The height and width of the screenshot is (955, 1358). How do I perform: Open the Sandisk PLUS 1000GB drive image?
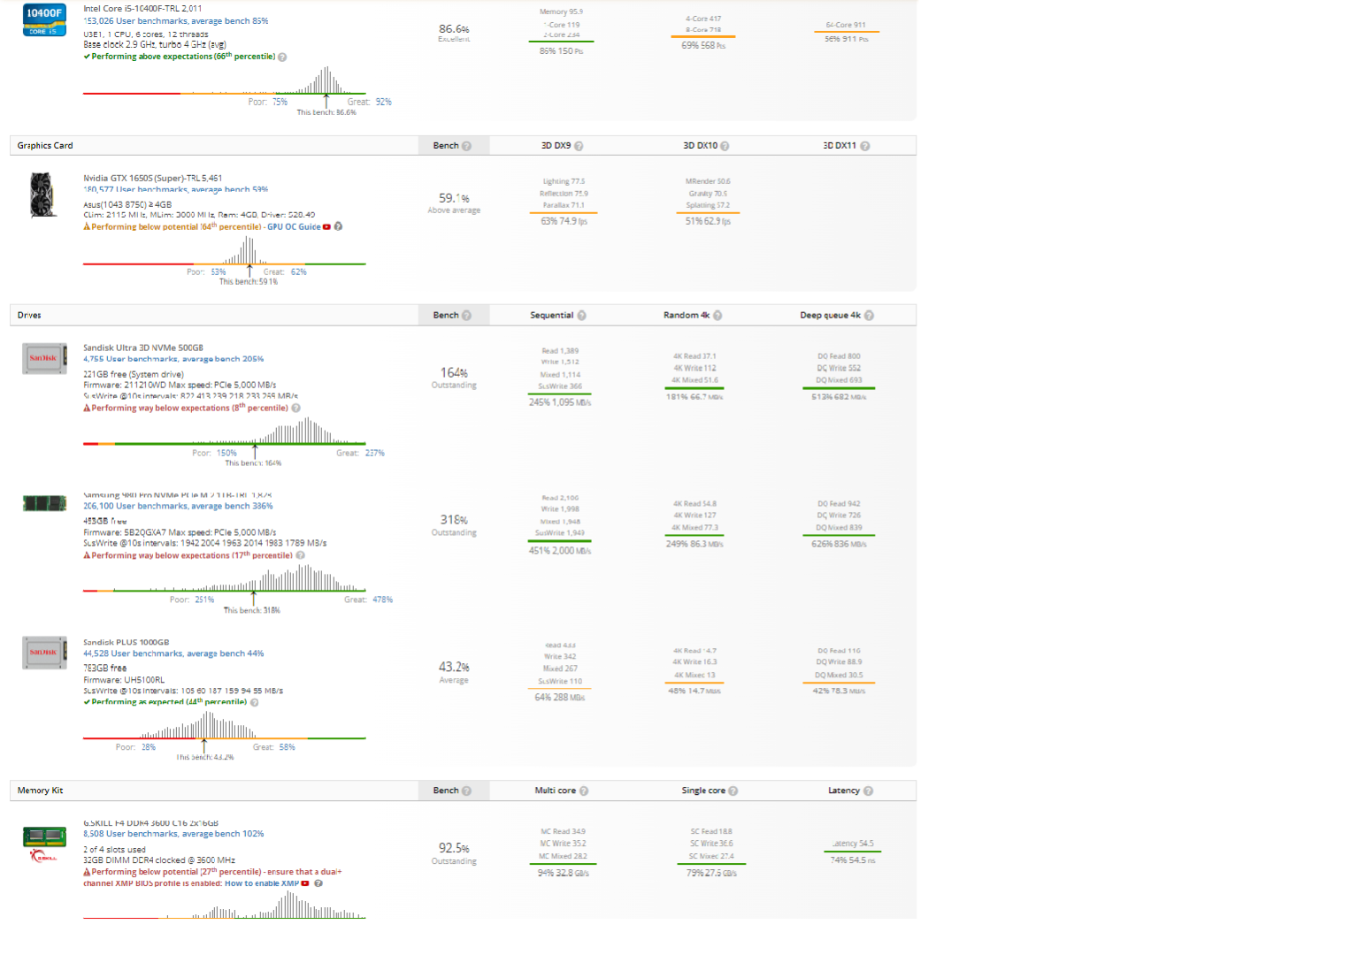44,653
